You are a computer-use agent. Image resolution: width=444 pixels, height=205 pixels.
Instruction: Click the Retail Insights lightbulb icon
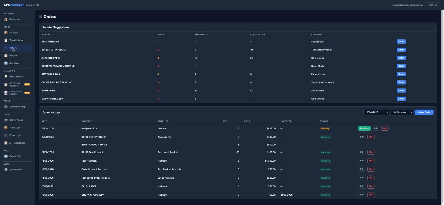tap(6, 77)
